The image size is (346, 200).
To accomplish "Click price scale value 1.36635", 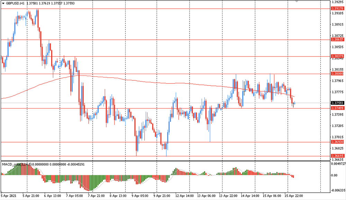I will point(338,160).
